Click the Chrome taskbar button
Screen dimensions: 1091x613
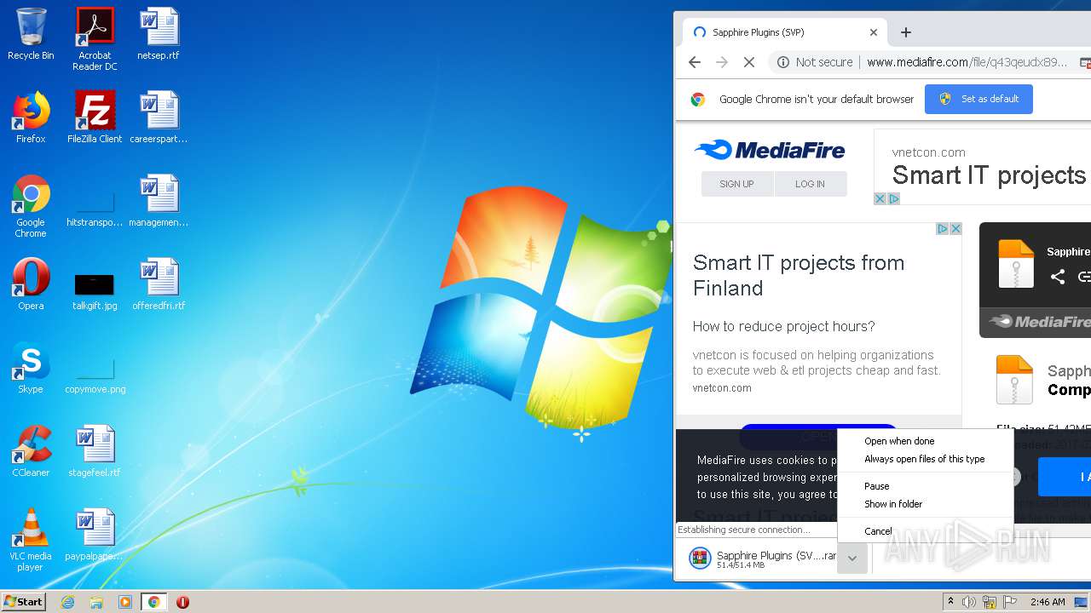click(x=154, y=602)
